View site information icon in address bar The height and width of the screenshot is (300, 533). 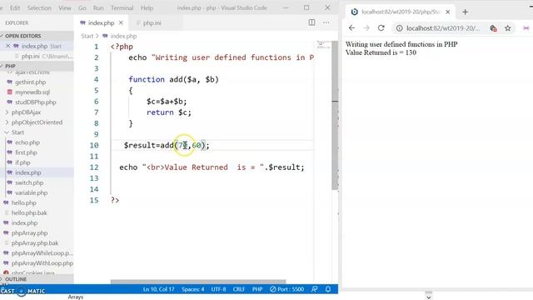tap(400, 28)
